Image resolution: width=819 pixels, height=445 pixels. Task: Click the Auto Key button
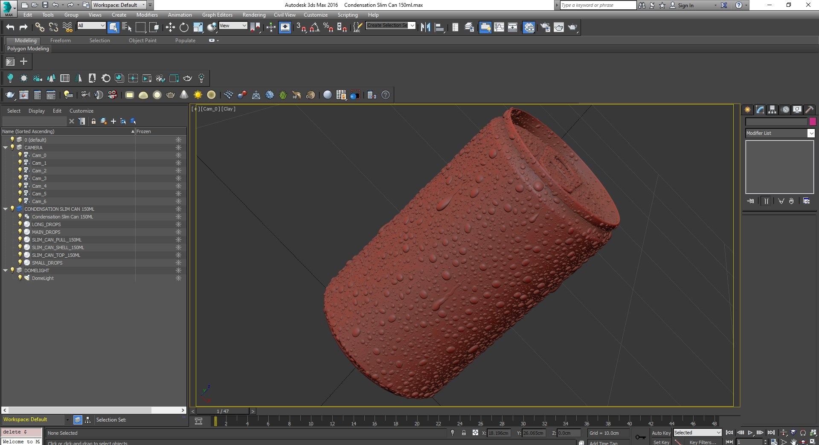click(661, 433)
